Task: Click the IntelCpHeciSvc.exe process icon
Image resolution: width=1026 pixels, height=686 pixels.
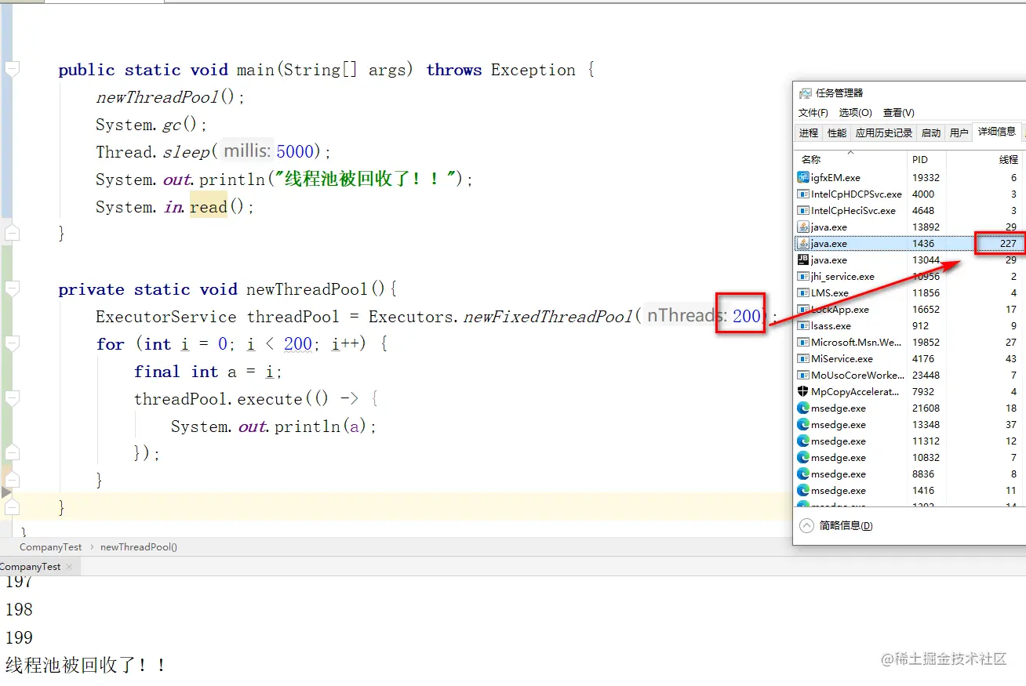Action: (x=803, y=210)
